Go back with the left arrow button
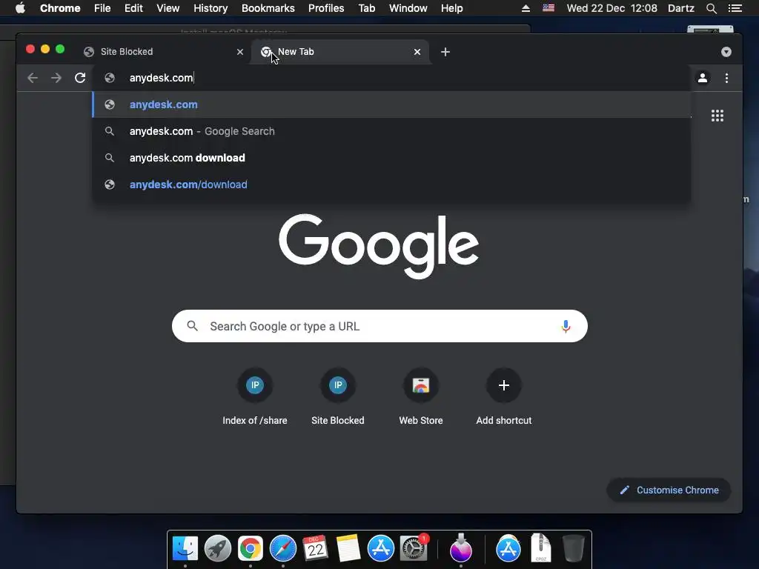This screenshot has width=759, height=569. [33, 78]
